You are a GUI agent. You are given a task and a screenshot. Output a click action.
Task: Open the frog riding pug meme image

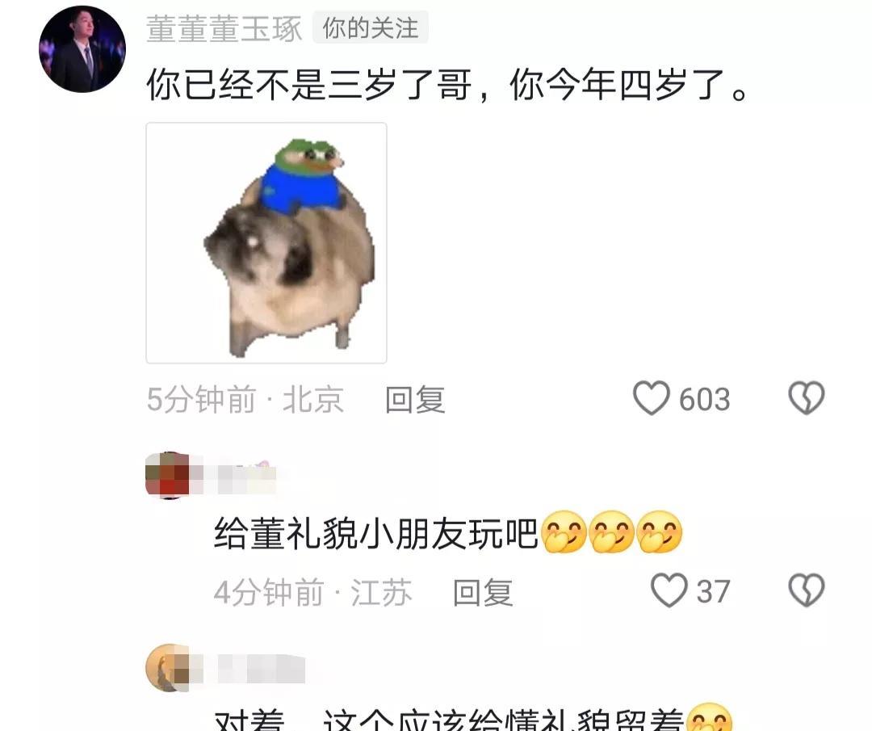pyautogui.click(x=266, y=243)
